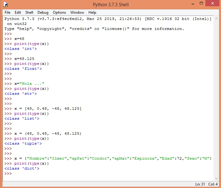Open the Help menu
Image resolution: width=221 pixels, height=188 pixels.
(92, 12)
